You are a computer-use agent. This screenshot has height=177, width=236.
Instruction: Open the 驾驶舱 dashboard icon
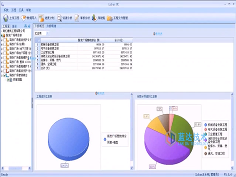point(94,18)
